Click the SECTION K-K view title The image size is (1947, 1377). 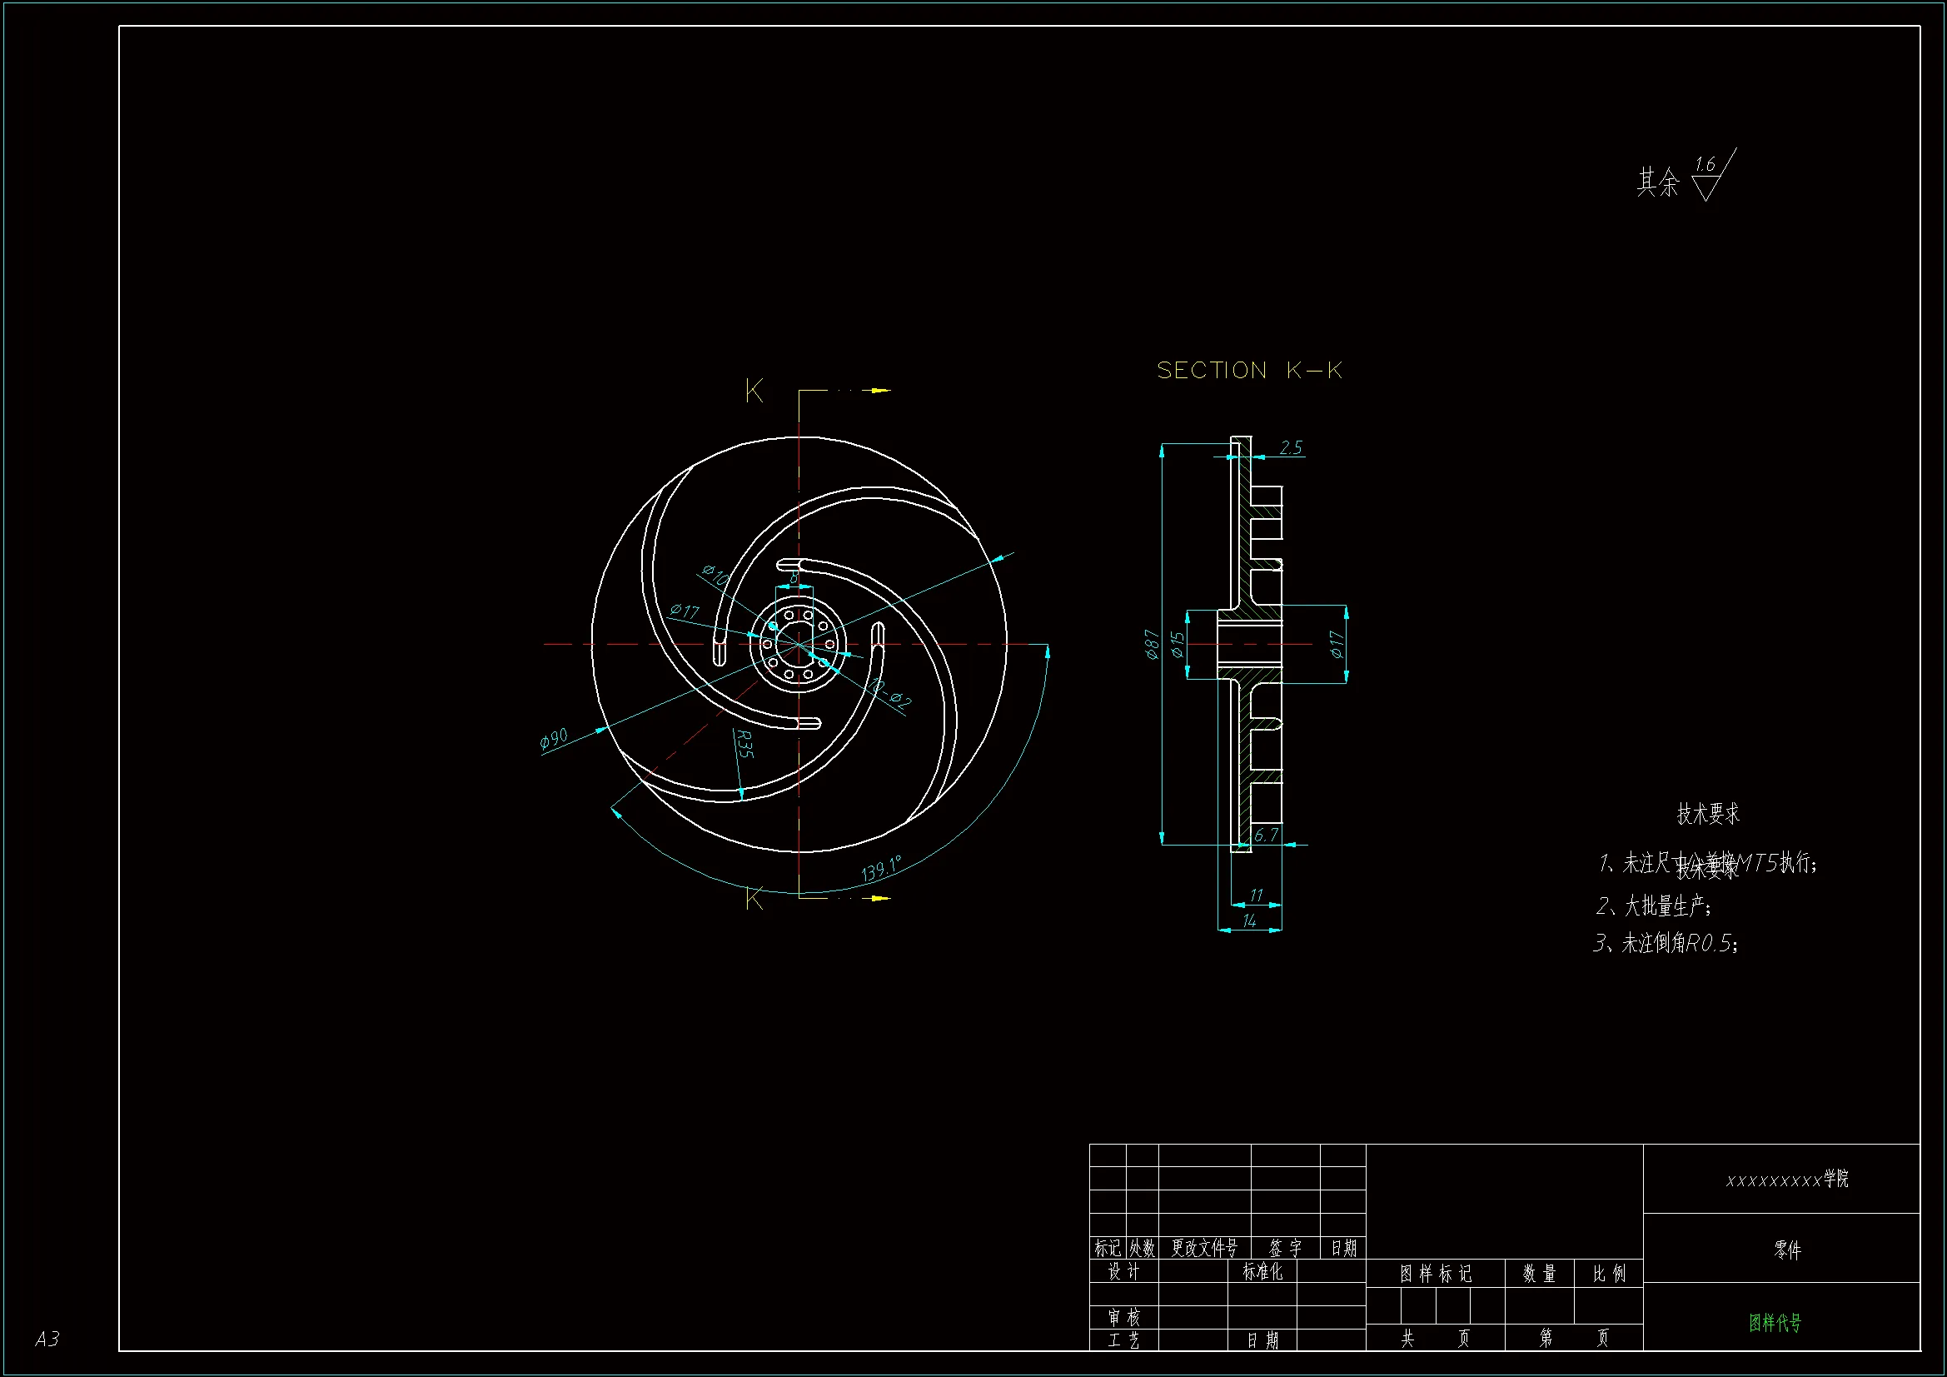coord(1249,371)
